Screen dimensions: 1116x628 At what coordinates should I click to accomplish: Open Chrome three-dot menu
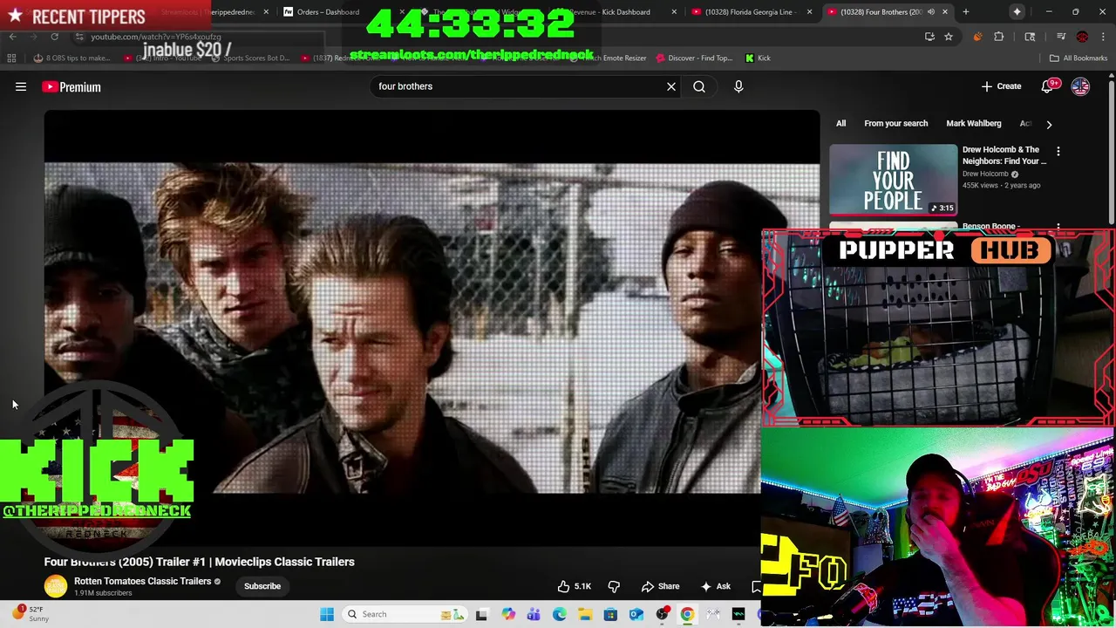point(1103,37)
